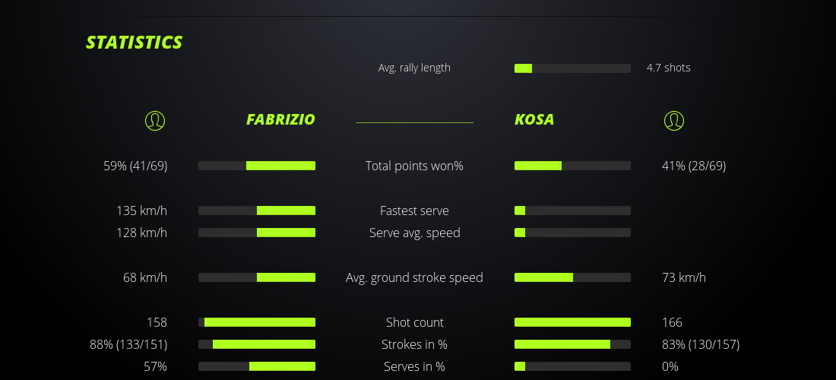Click the 4.7 shots rally value
This screenshot has height=380, width=836.
tap(668, 68)
